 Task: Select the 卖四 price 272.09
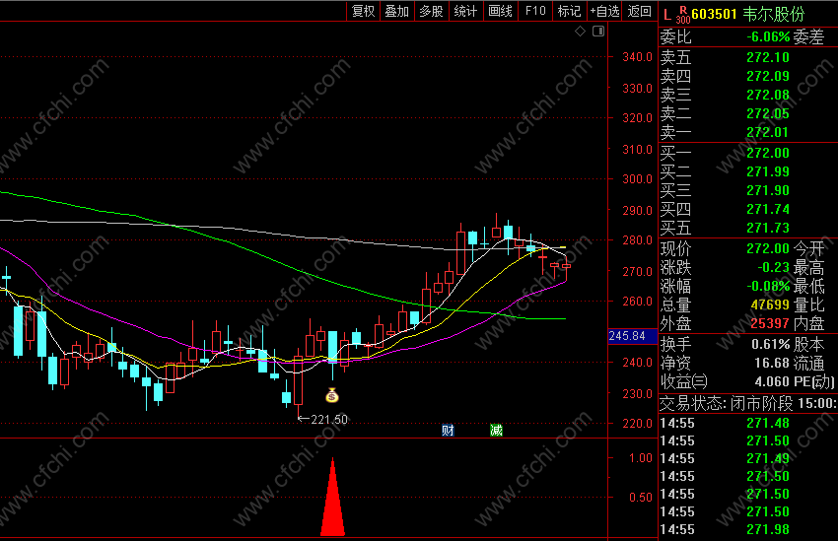click(767, 76)
